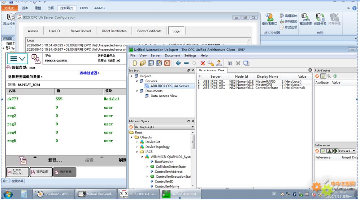Collapse the Project tree node

pos(131,76)
